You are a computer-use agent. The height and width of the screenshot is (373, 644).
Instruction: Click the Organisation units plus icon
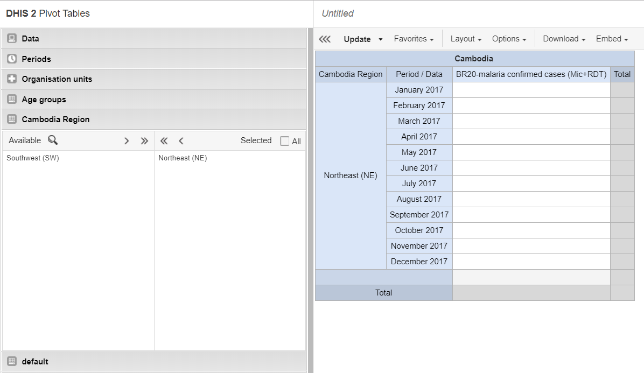(12, 79)
